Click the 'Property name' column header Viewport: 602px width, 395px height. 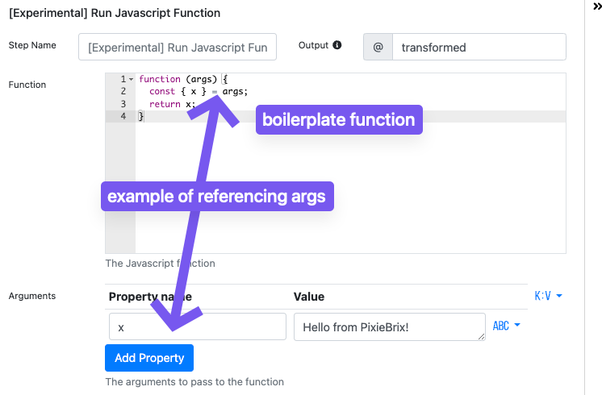[150, 297]
